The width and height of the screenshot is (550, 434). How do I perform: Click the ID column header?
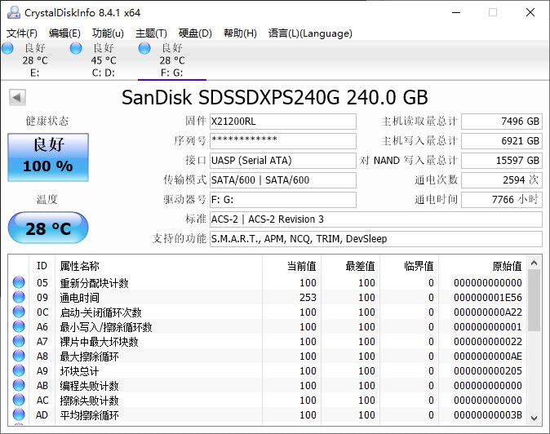pos(42,266)
